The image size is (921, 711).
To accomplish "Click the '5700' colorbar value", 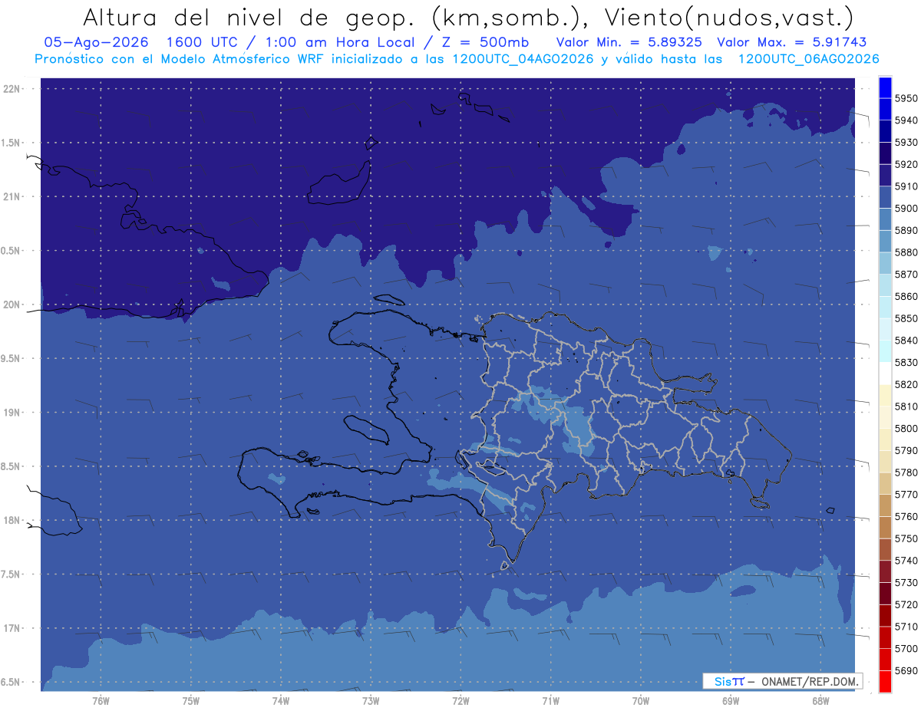I will pos(906,649).
